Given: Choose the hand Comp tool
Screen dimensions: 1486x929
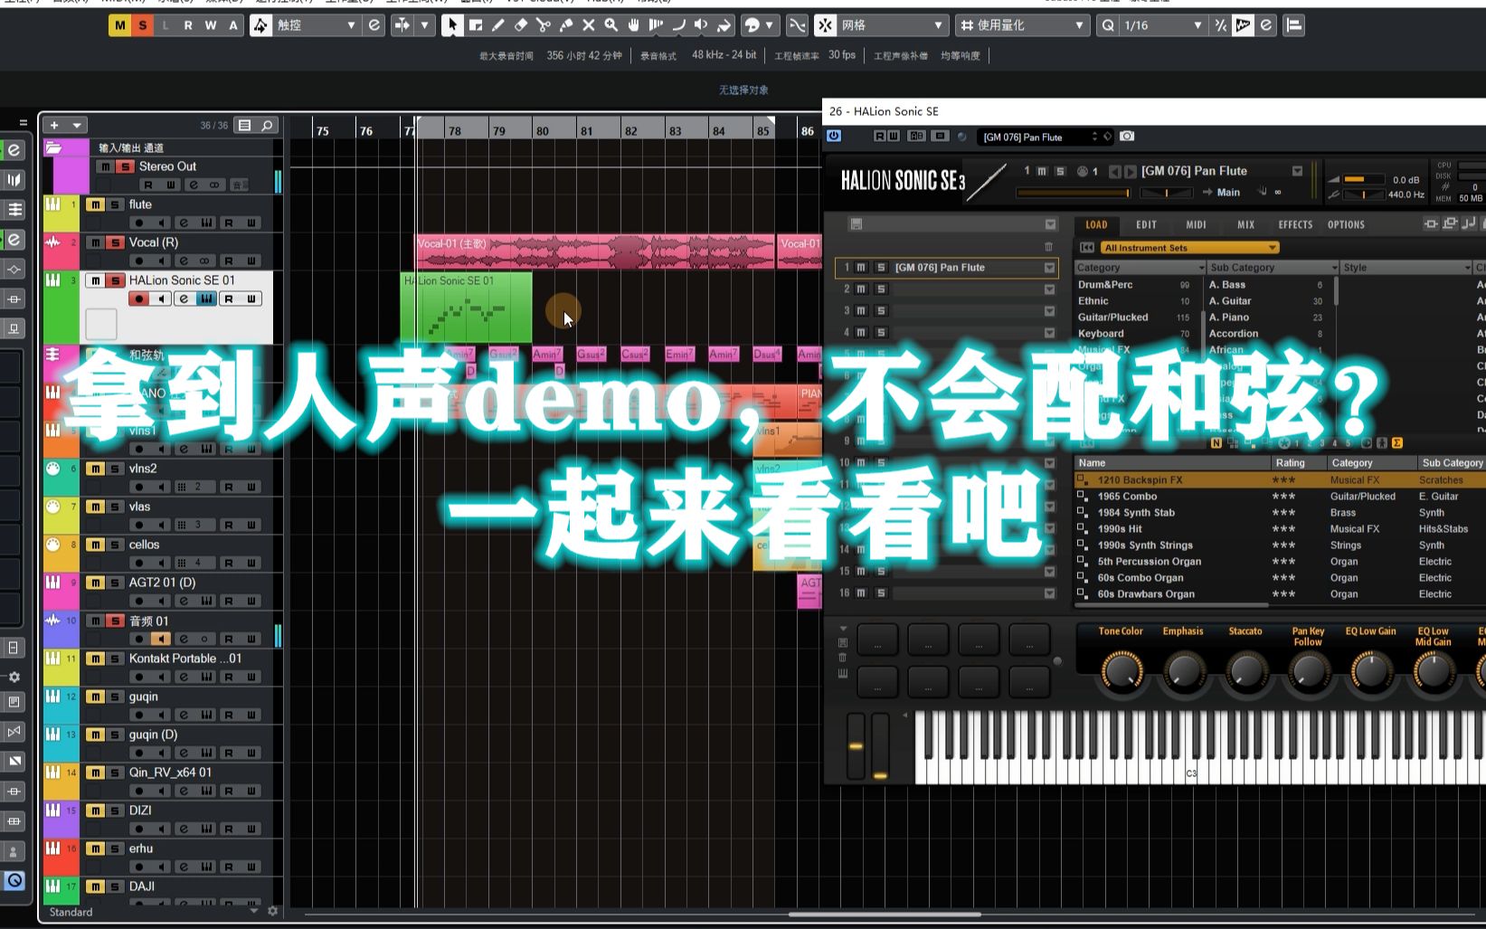Looking at the screenshot, I should coord(634,25).
